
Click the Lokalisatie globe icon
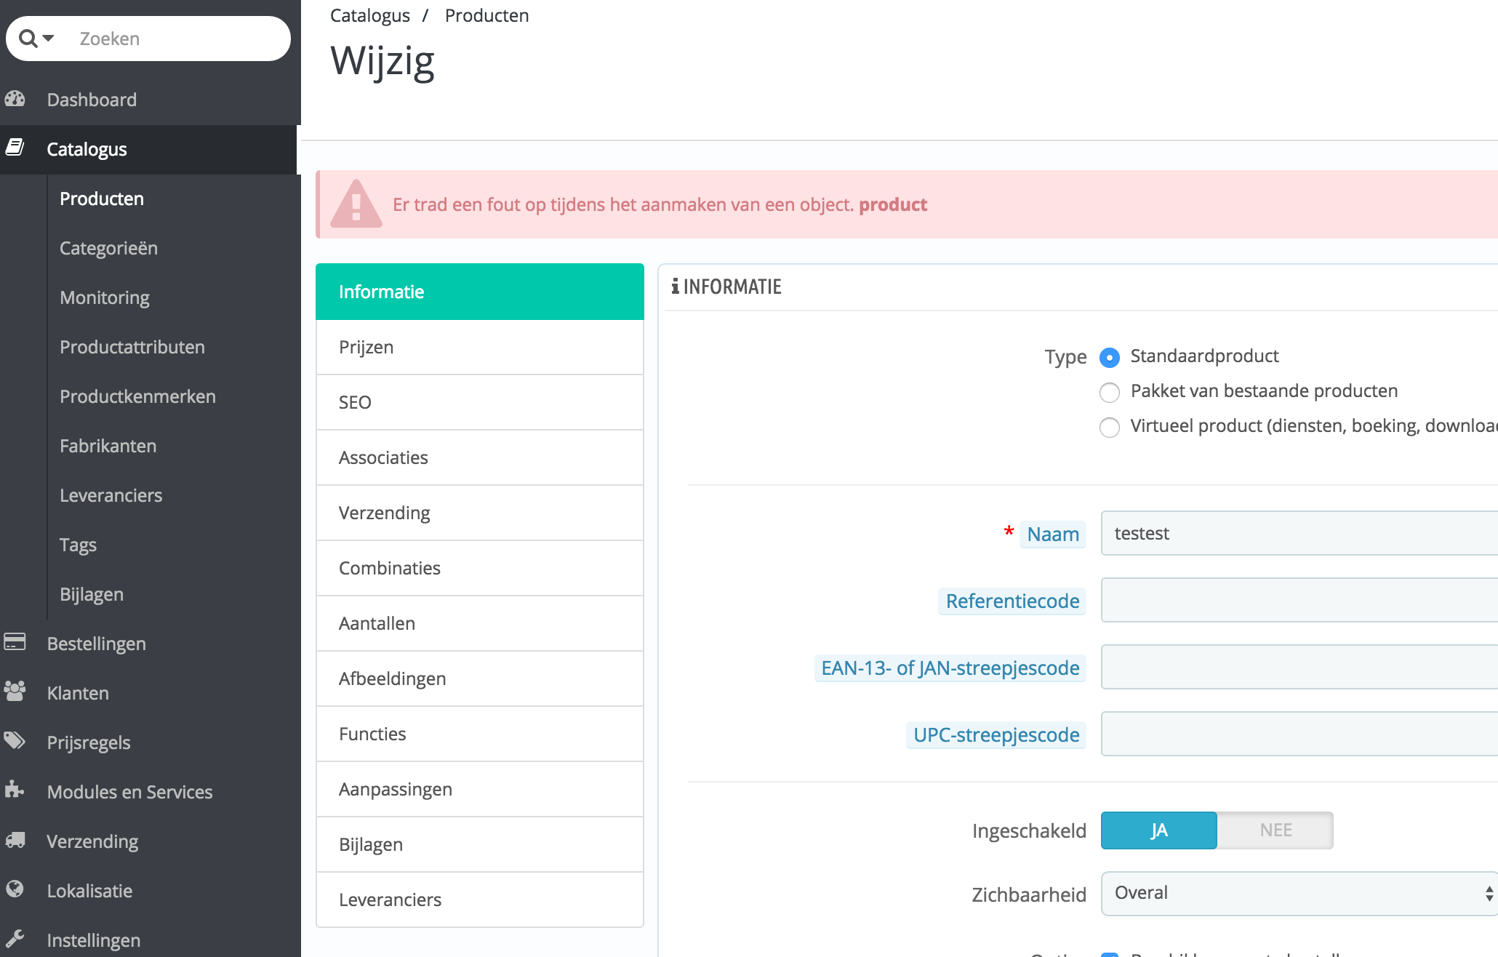coord(15,889)
